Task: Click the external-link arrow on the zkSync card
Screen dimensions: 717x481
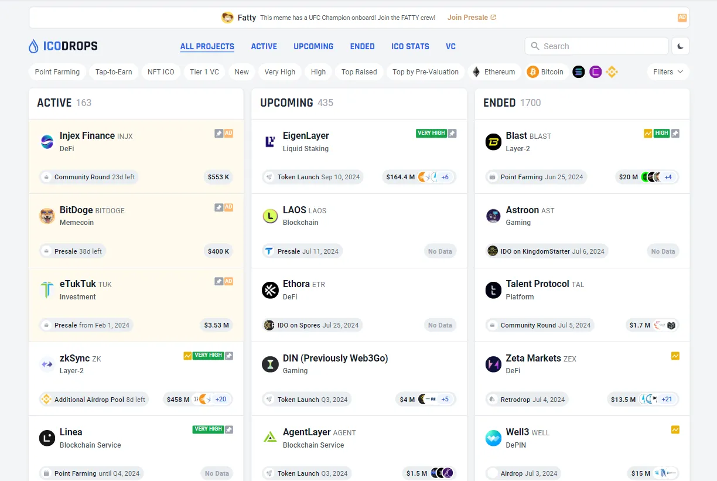Action: coord(228,355)
